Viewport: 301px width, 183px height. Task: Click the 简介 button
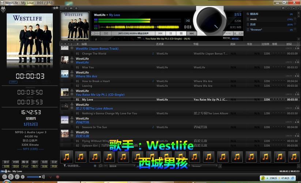pyautogui.click(x=35, y=166)
